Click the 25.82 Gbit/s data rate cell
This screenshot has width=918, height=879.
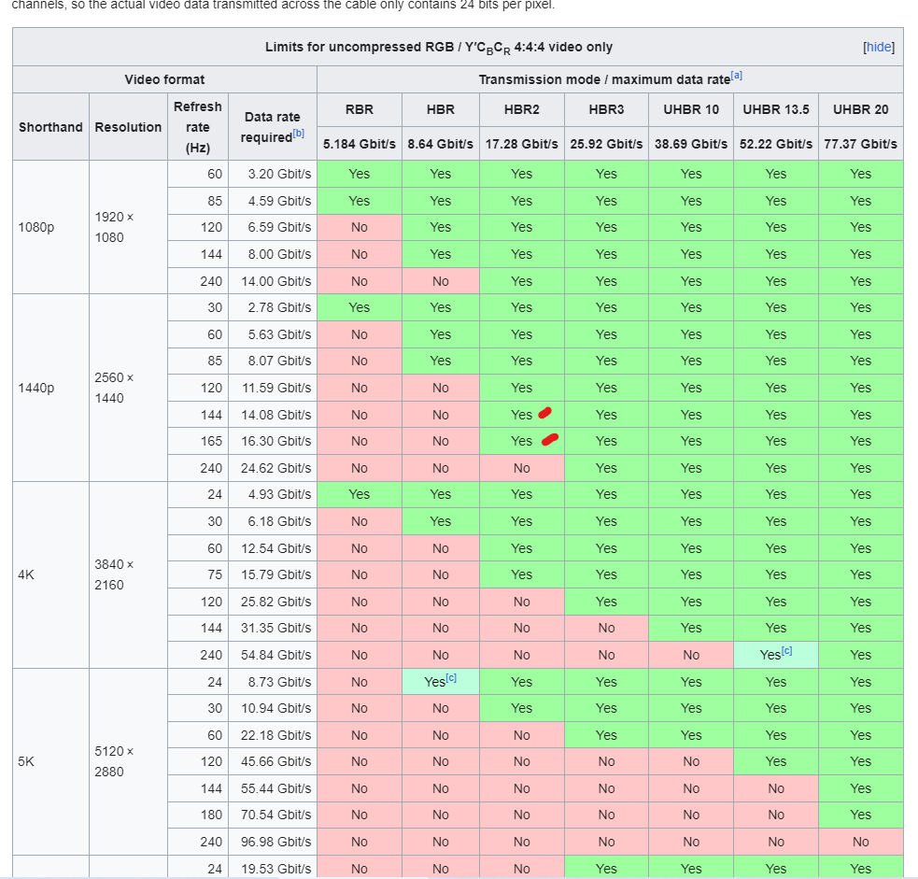273,602
